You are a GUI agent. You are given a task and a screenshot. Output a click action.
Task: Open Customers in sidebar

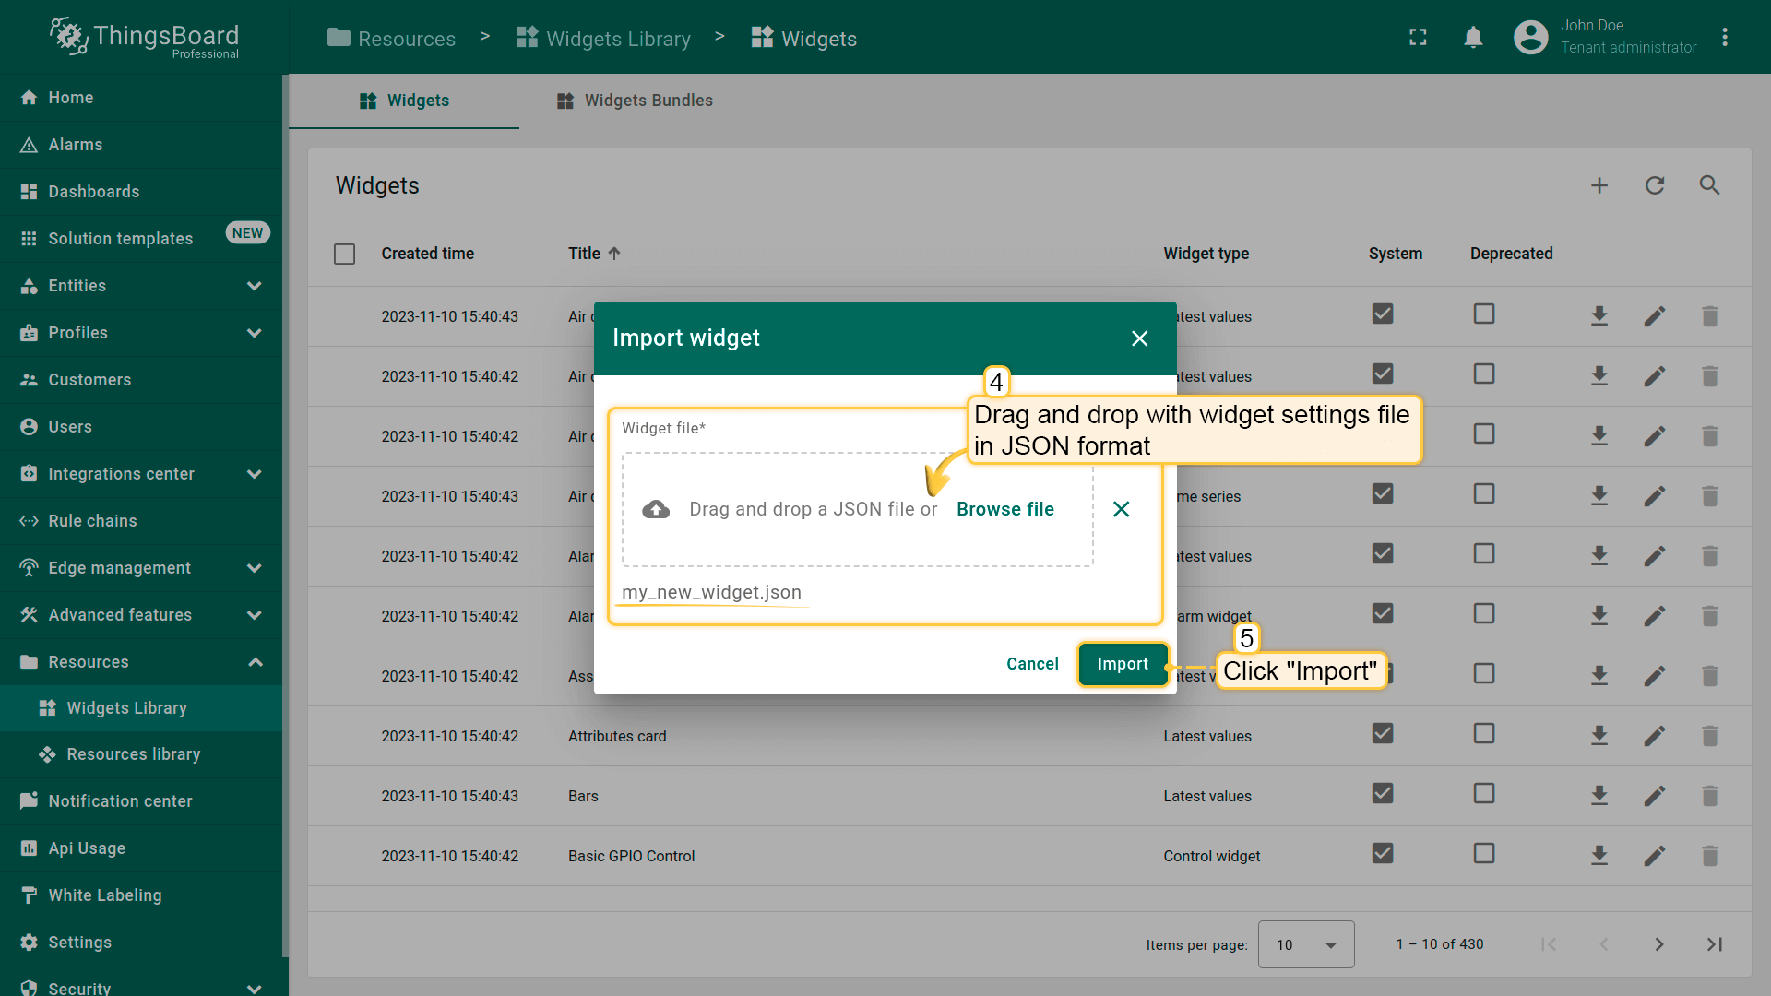coord(141,380)
